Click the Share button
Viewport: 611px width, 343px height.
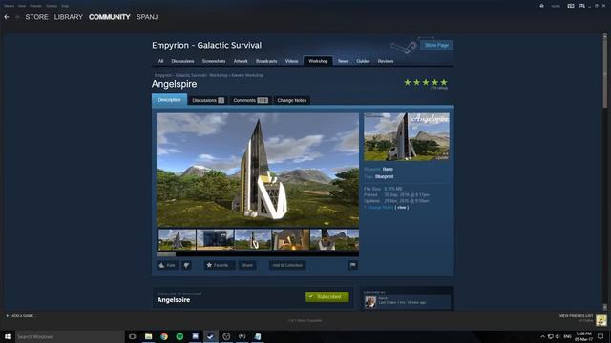point(247,265)
